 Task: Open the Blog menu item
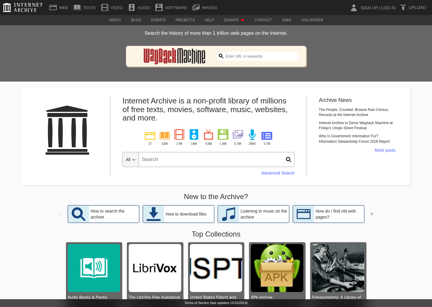tap(136, 20)
